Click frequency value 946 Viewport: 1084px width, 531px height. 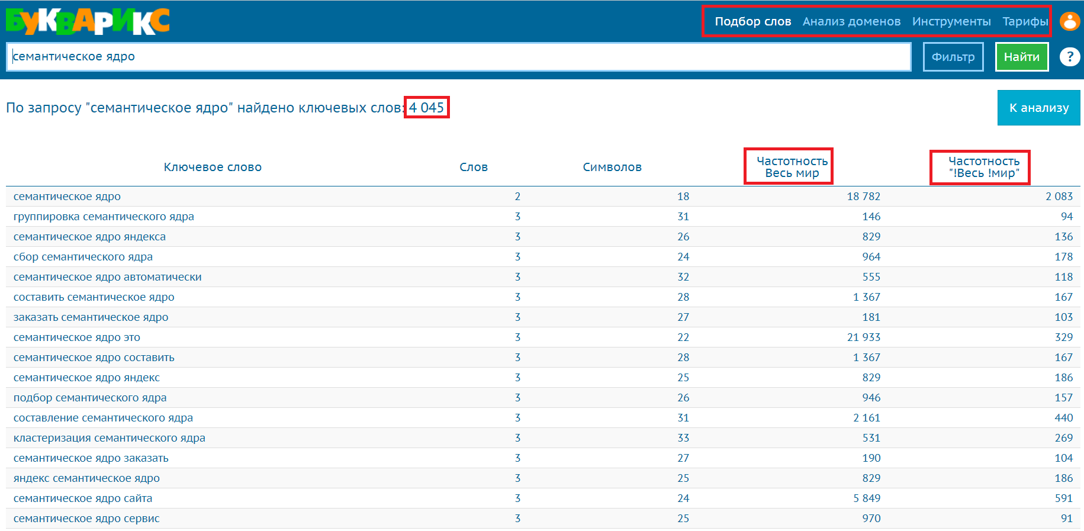coord(871,398)
